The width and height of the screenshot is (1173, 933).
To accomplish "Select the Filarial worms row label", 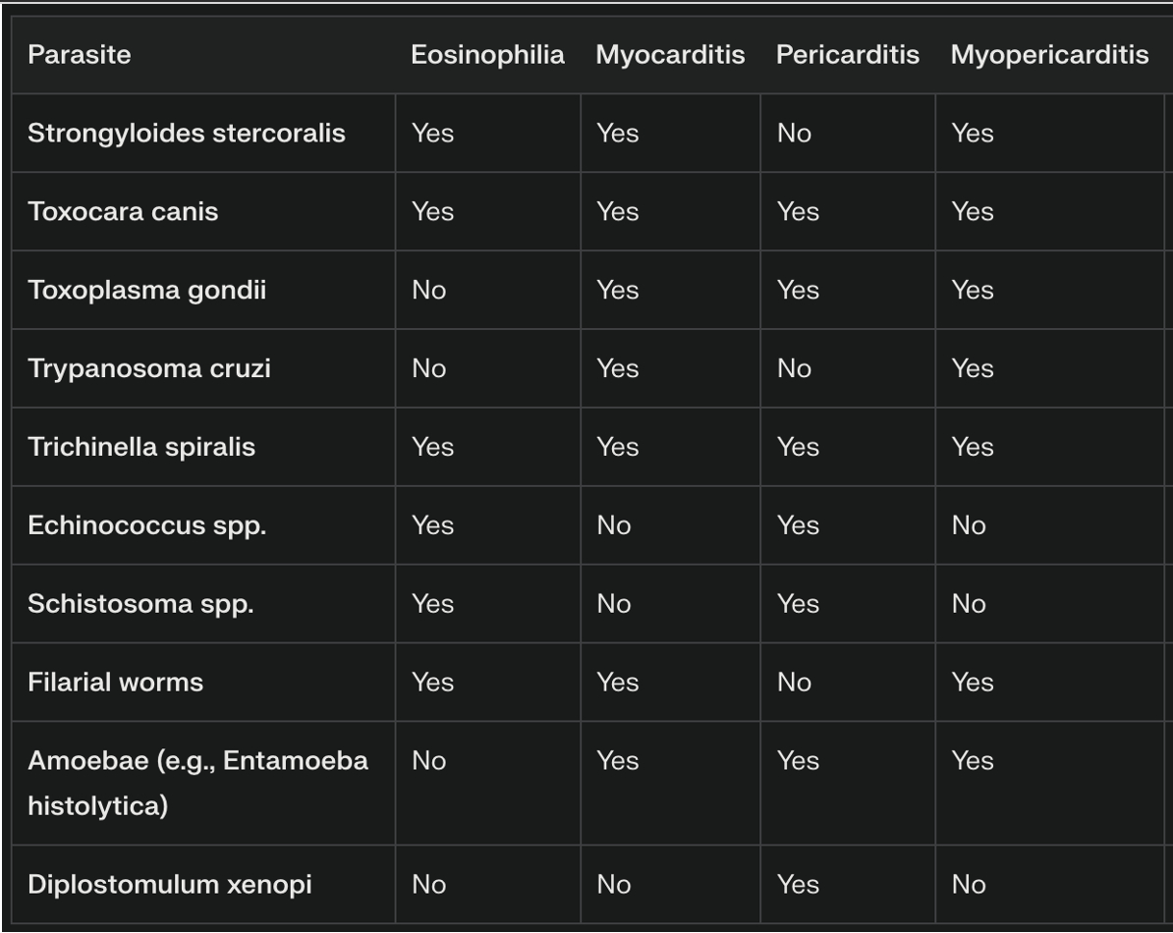I will (x=116, y=683).
